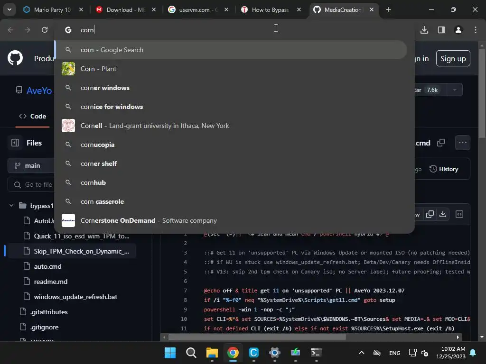Open ENG language input switcher

[394, 353]
